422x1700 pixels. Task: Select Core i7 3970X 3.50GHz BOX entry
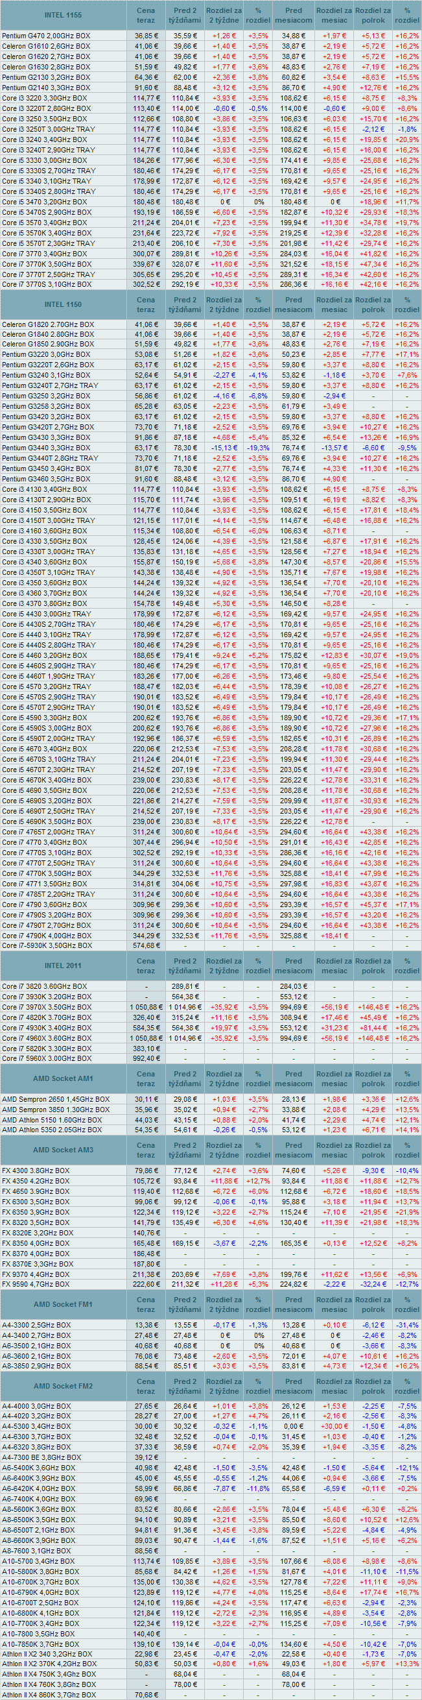[x=46, y=1007]
